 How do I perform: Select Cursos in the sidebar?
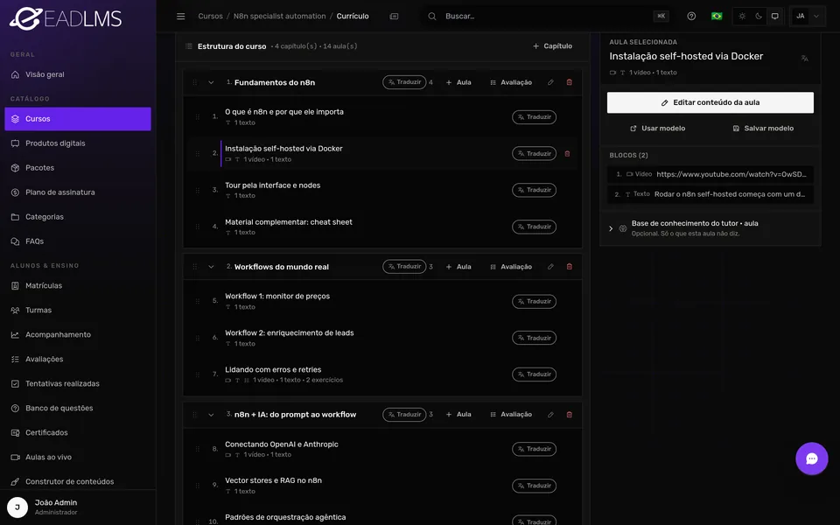tap(78, 119)
